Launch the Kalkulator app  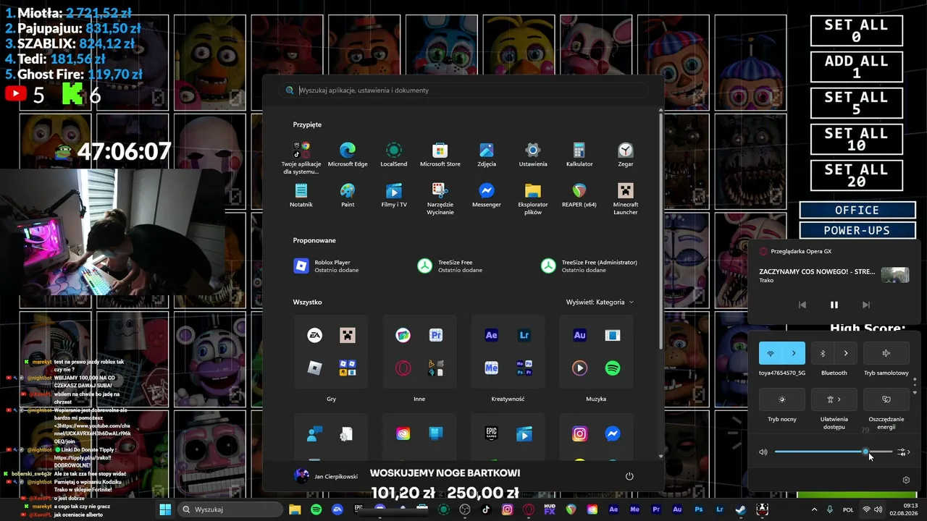(x=579, y=154)
